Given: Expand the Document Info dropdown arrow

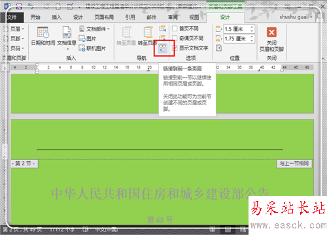Looking at the screenshot, I should [67, 49].
